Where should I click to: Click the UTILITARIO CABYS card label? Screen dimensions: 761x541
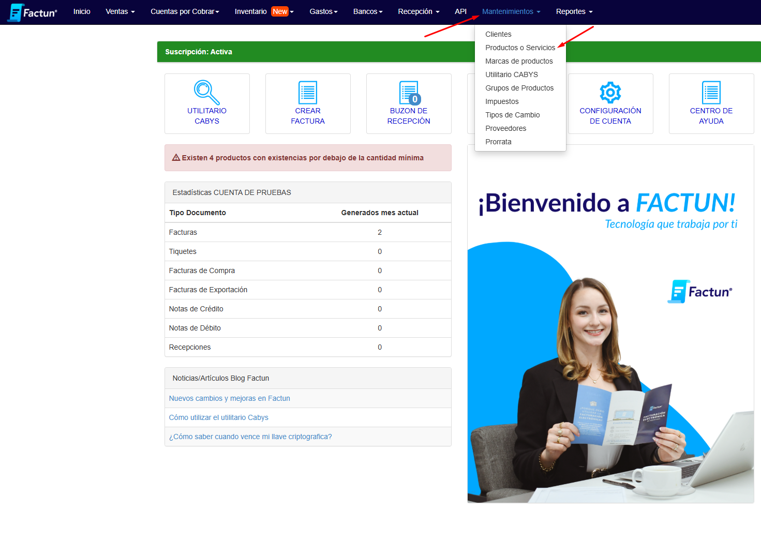(x=207, y=116)
